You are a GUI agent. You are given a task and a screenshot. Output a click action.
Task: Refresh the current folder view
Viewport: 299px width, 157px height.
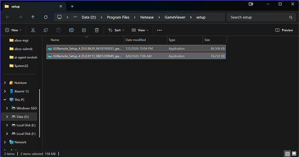click(46, 17)
